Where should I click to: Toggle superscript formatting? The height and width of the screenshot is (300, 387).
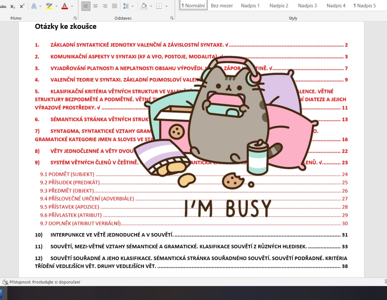pyautogui.click(x=22, y=6)
